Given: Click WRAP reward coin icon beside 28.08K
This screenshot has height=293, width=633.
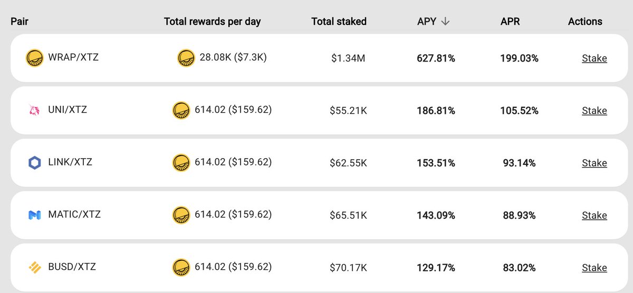Looking at the screenshot, I should pyautogui.click(x=186, y=57).
